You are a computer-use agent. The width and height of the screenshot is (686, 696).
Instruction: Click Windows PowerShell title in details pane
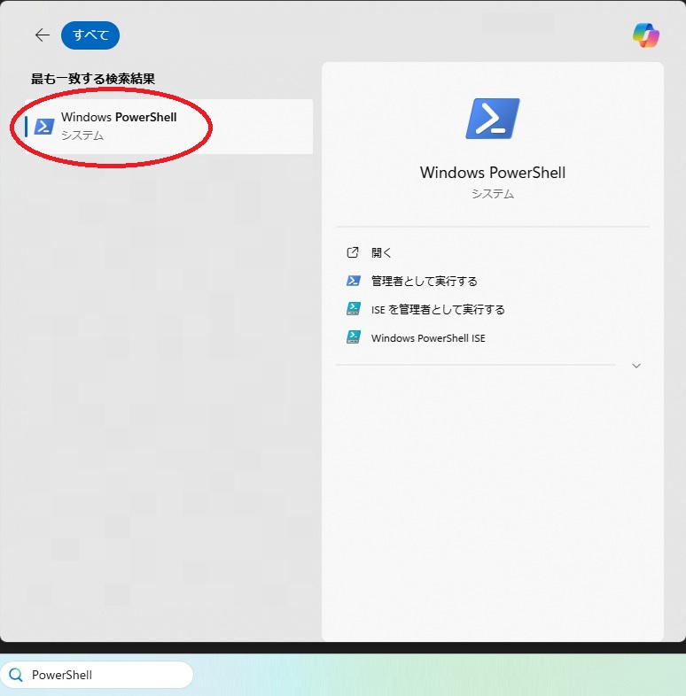point(492,172)
